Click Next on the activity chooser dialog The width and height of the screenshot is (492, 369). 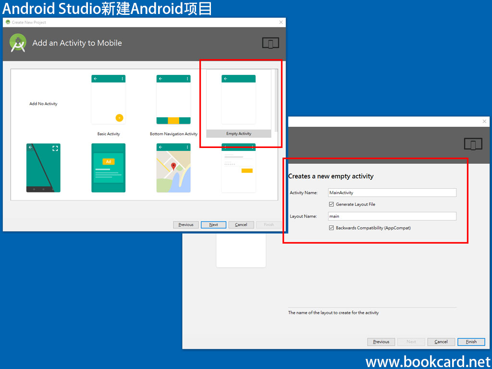point(213,224)
